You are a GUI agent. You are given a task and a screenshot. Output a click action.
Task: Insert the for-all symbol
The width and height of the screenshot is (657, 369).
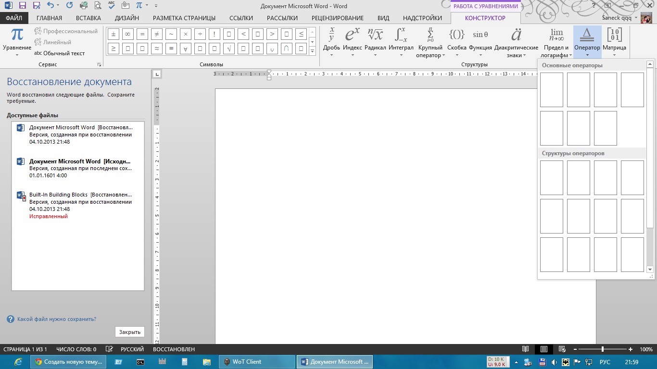tap(185, 49)
